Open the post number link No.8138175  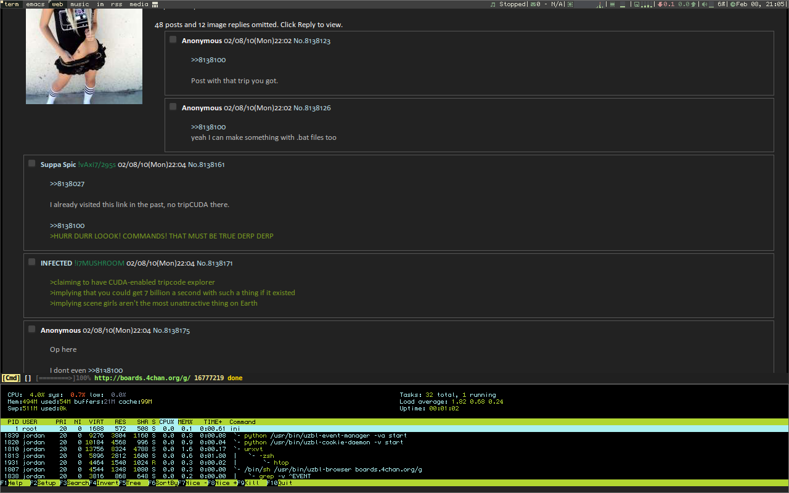pyautogui.click(x=171, y=330)
